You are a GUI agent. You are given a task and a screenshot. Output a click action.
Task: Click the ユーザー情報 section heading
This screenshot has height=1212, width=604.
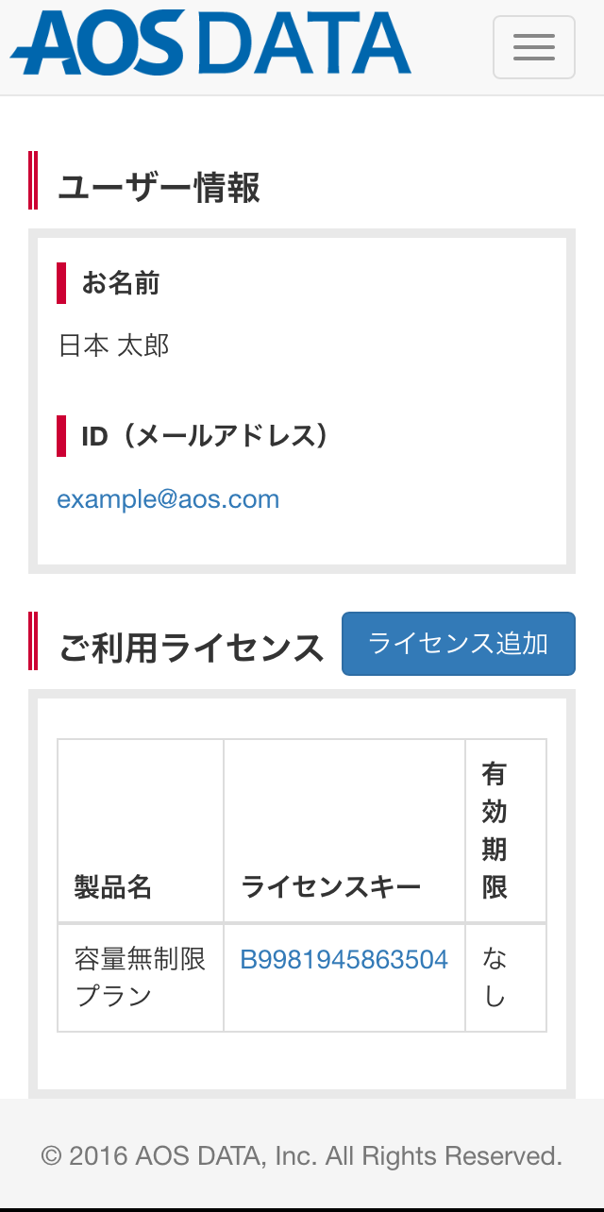pos(159,188)
